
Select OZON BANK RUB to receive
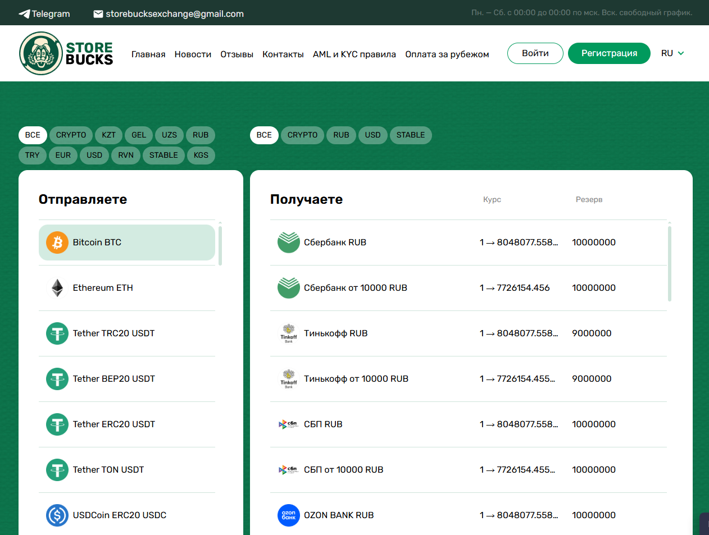click(x=468, y=515)
